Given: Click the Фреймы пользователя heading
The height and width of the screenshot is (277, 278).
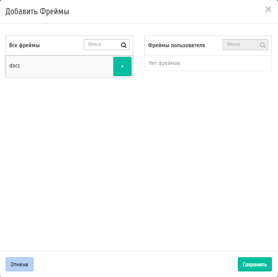Looking at the screenshot, I should tap(176, 45).
